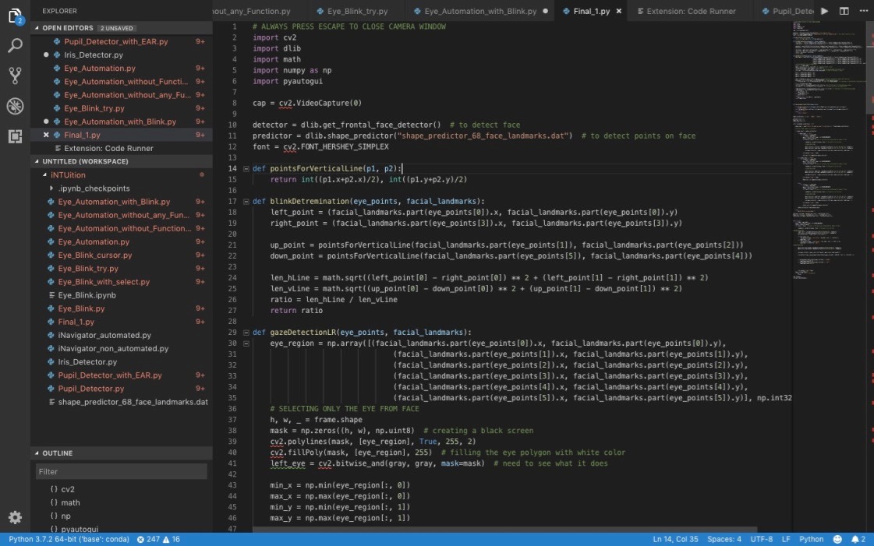Click Python 3.7.2 interpreter in status bar
Screen dimensions: 874x546
point(68,539)
